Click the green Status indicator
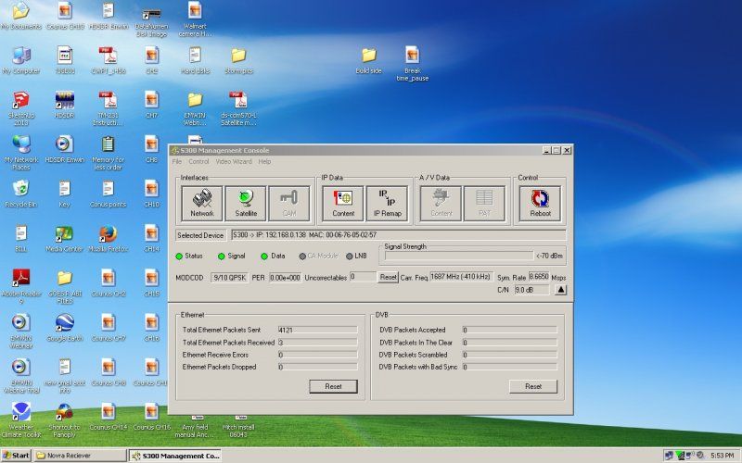The height and width of the screenshot is (463, 742). 179,257
